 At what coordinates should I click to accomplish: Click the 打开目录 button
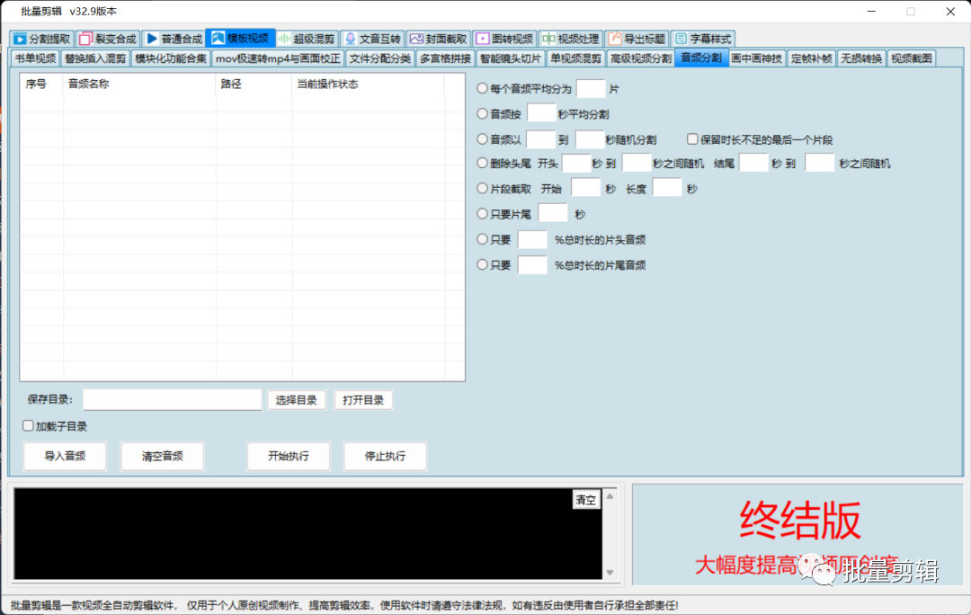pos(363,400)
